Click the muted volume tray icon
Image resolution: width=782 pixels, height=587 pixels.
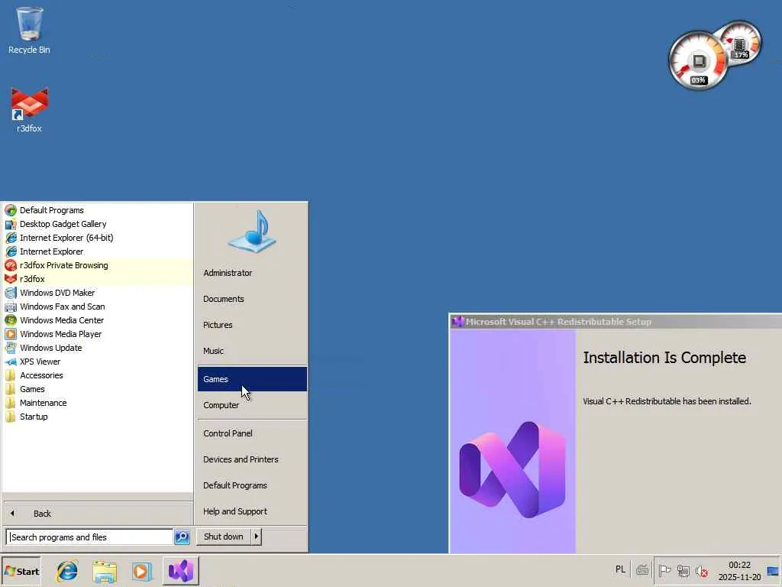click(x=701, y=570)
